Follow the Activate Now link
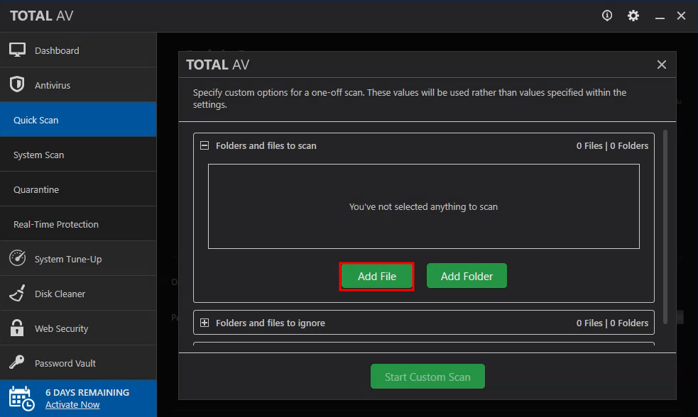698x417 pixels. click(72, 404)
